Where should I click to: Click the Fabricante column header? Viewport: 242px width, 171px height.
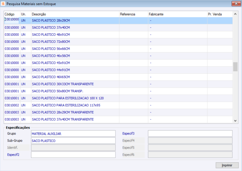(x=178, y=14)
